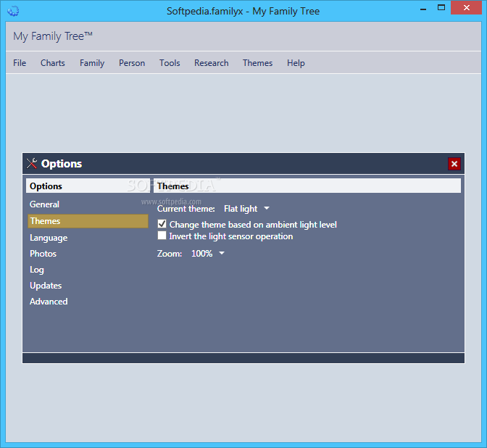487x448 pixels.
Task: Click the Zoom: label
Action: tap(170, 254)
